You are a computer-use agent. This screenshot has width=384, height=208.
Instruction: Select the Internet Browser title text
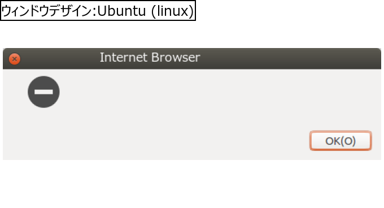[150, 58]
